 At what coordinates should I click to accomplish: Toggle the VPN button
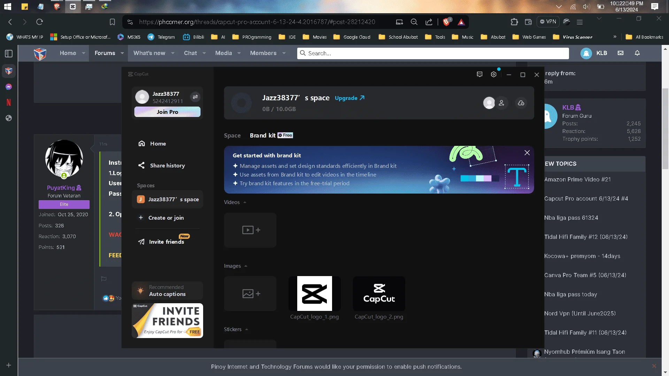coord(548,22)
